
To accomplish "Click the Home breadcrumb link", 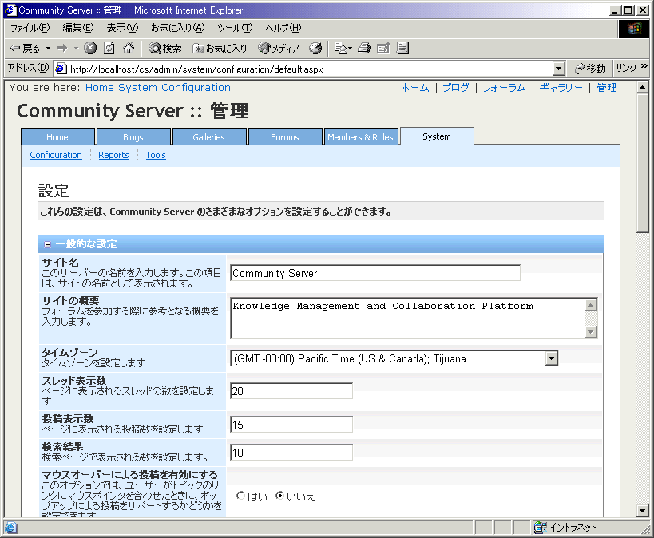I will tap(100, 88).
